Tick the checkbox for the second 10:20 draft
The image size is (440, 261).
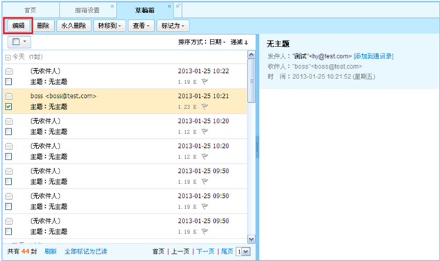tap(8, 157)
